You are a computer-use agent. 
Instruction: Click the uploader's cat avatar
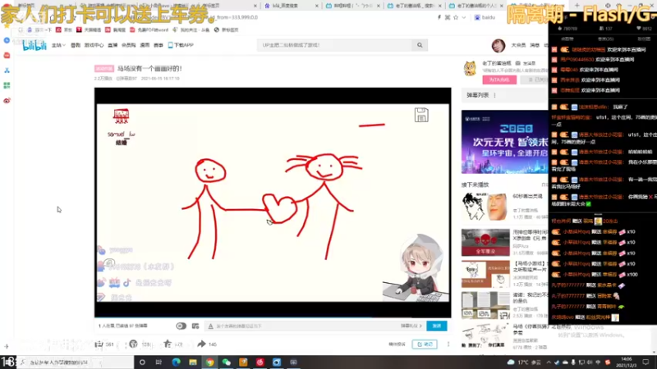470,68
